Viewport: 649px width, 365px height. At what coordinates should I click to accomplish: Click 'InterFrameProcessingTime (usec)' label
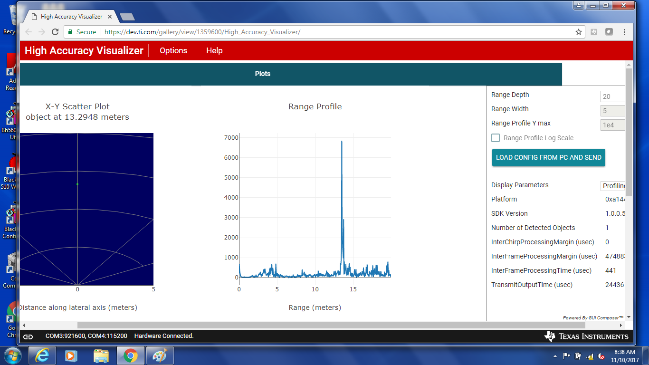coord(542,270)
